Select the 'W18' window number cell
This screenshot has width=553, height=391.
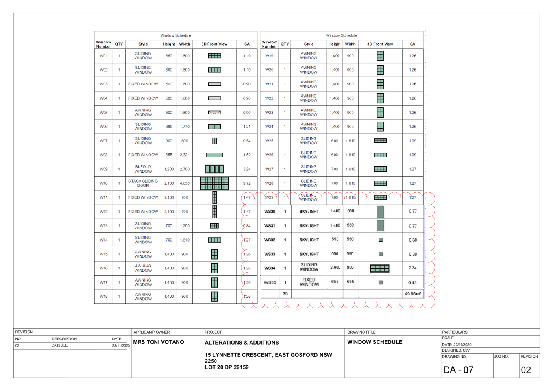(104, 297)
